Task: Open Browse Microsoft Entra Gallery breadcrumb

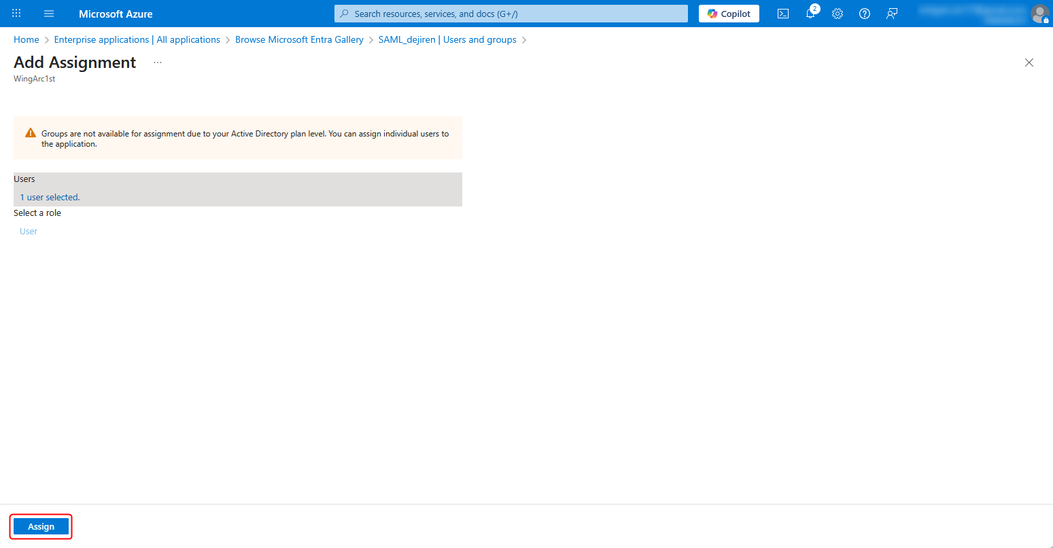Action: 299,39
